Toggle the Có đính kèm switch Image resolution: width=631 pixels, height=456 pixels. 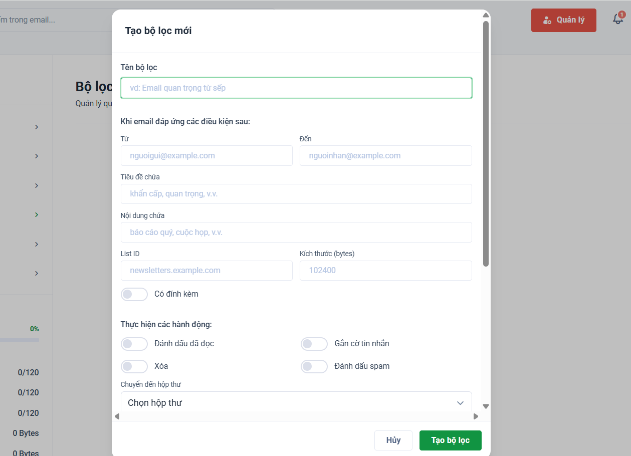pyautogui.click(x=134, y=294)
